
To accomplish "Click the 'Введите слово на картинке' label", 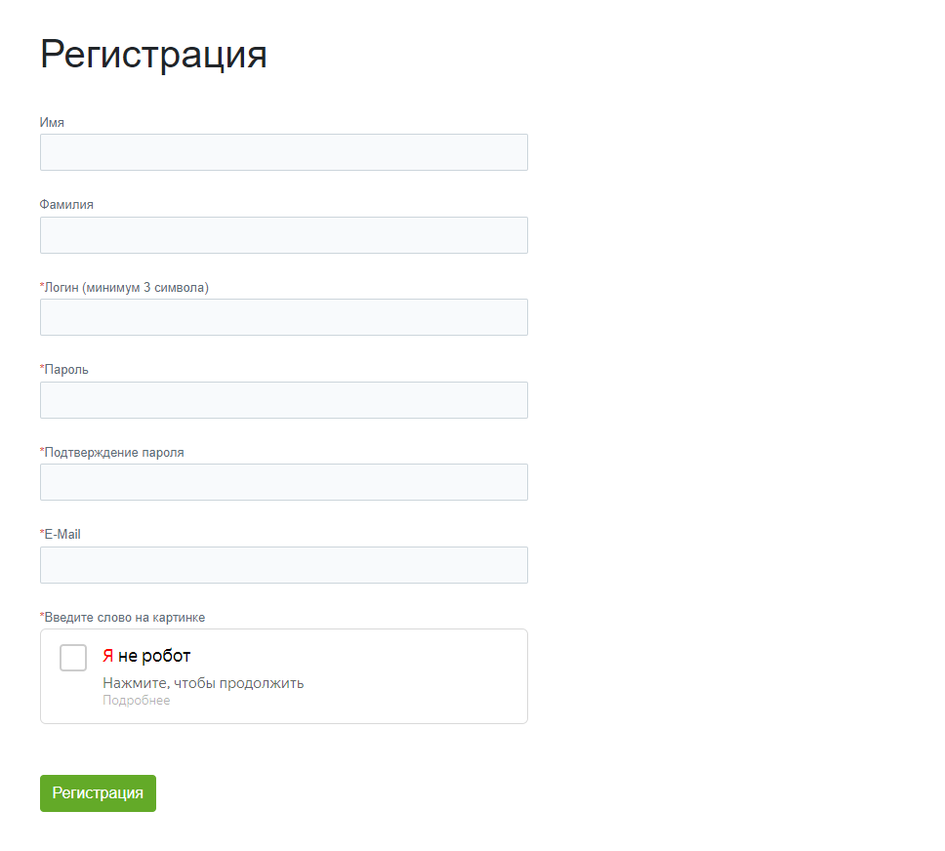I will click(124, 618).
